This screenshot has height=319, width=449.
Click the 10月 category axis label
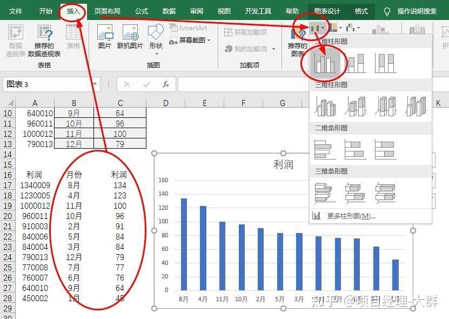pos(241,299)
